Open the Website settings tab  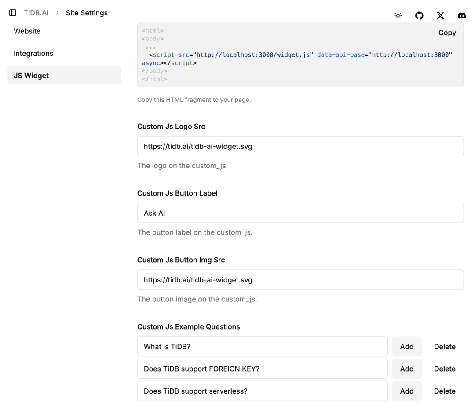[27, 31]
